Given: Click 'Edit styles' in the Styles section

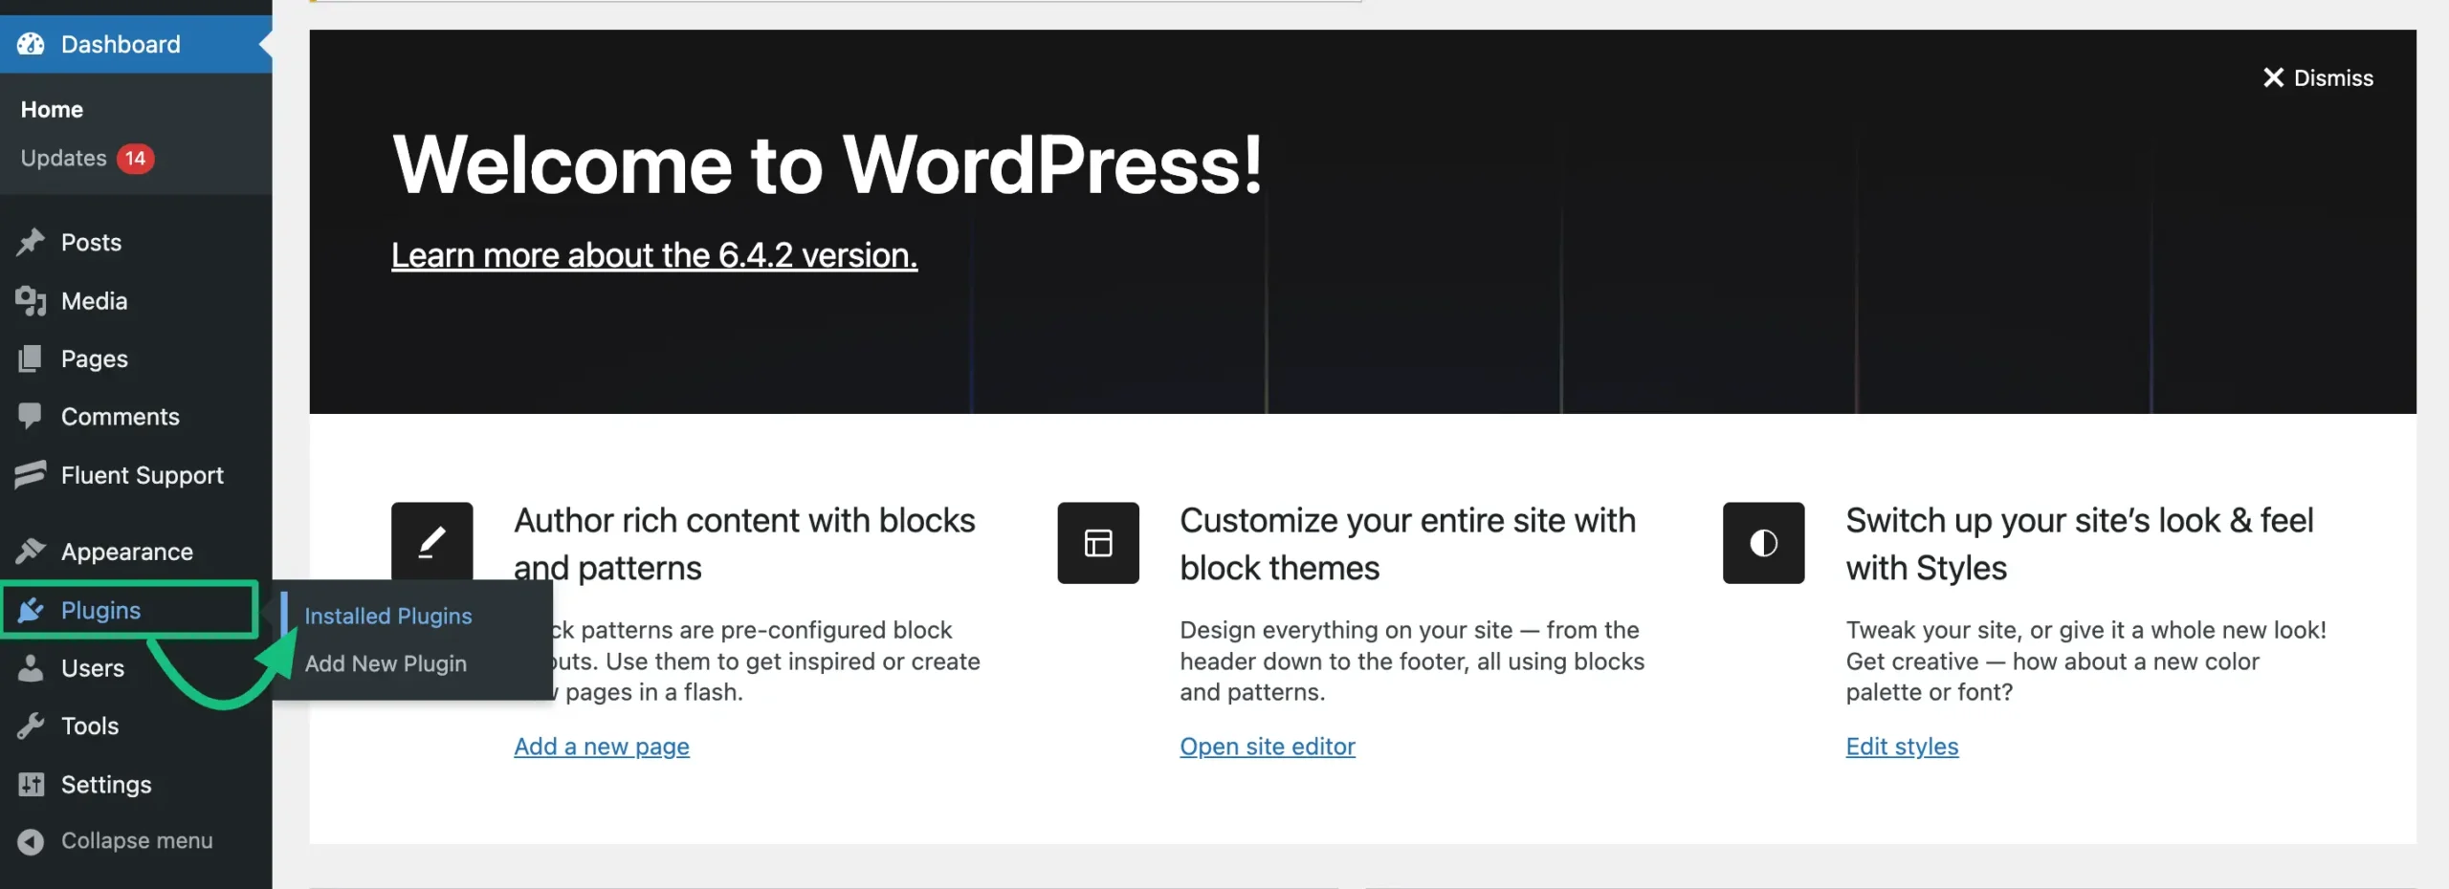Looking at the screenshot, I should point(1901,747).
